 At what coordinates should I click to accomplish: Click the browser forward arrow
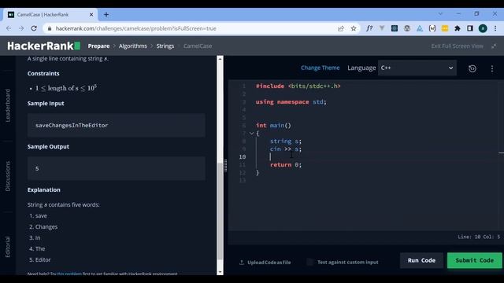click(21, 28)
